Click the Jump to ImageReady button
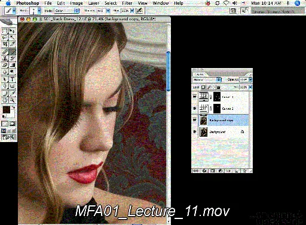Viewport: 306px width, 225px height. click(8, 137)
